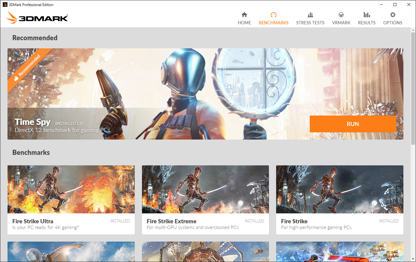Click 'For high-performance gaming PCs' description

click(316, 227)
